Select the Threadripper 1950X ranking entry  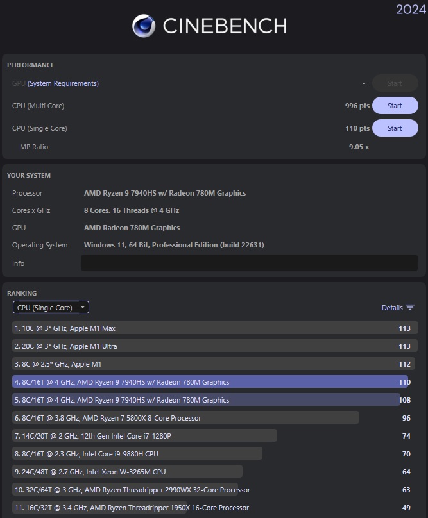(212, 508)
